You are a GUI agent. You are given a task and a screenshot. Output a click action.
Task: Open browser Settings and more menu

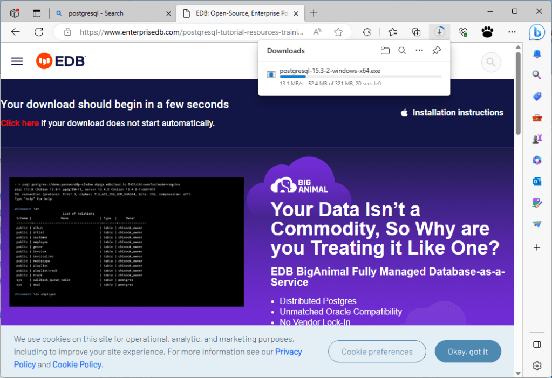click(x=512, y=32)
